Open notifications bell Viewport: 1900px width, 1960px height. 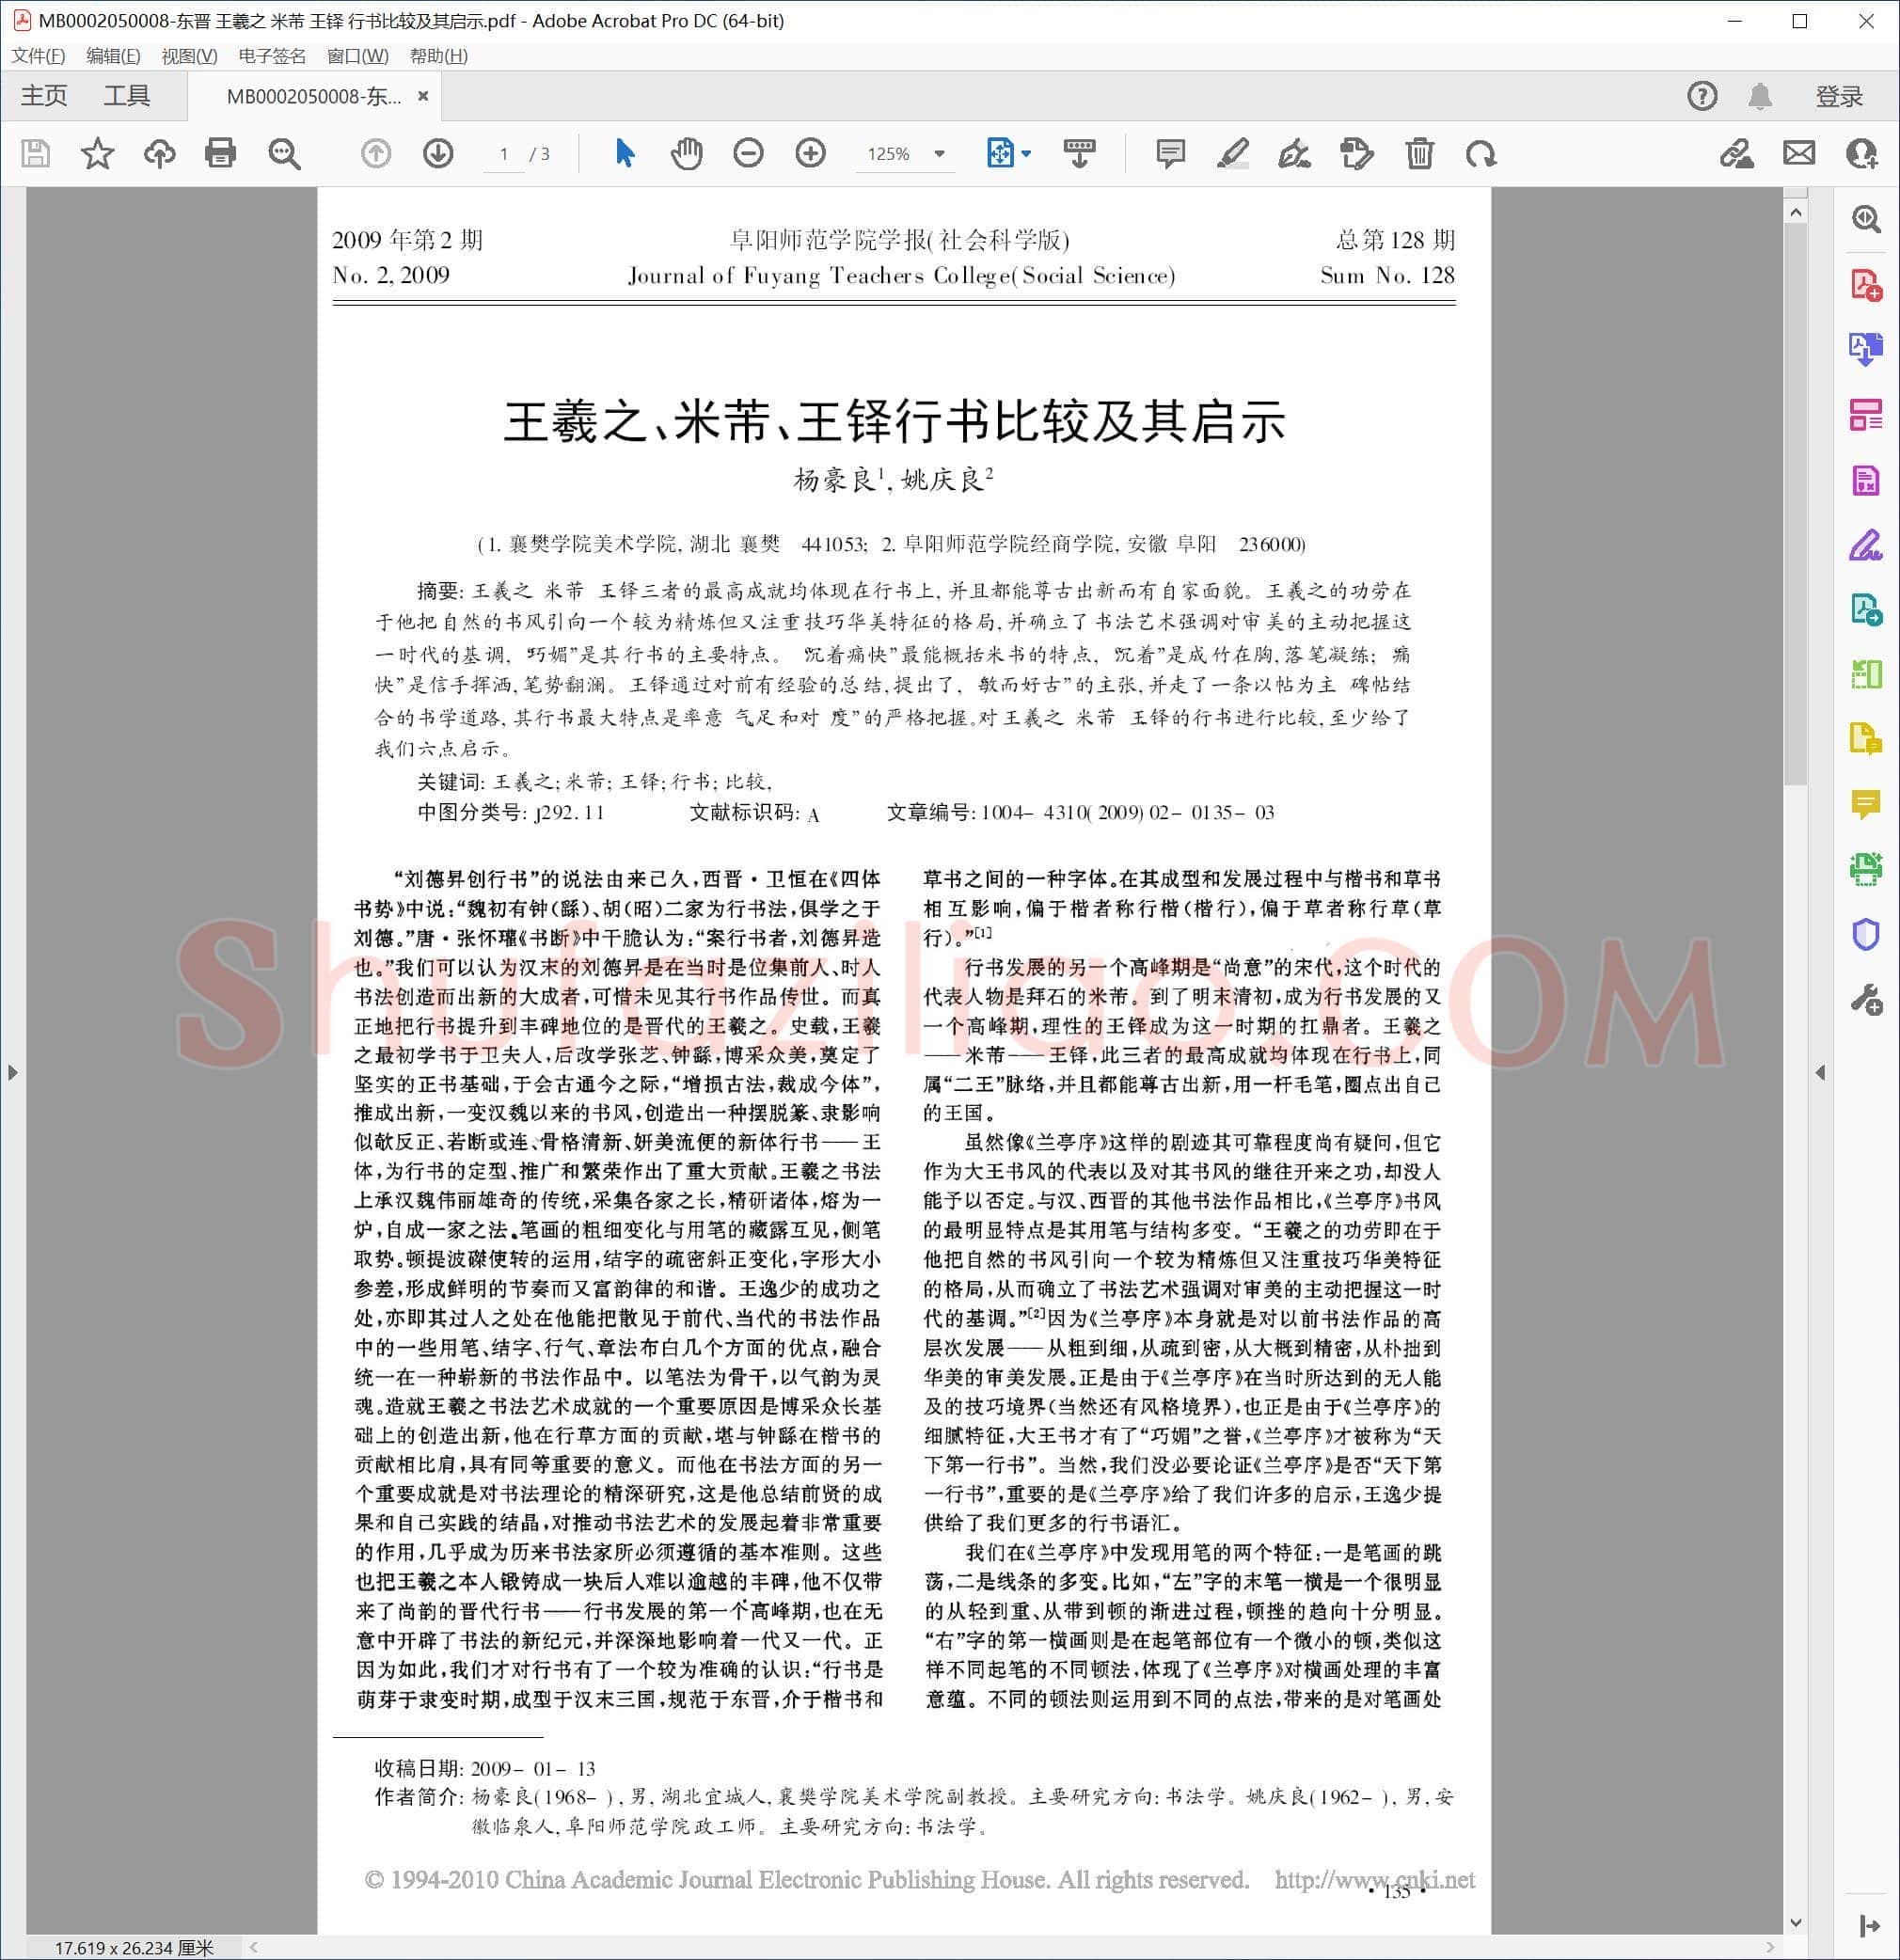coord(1760,96)
